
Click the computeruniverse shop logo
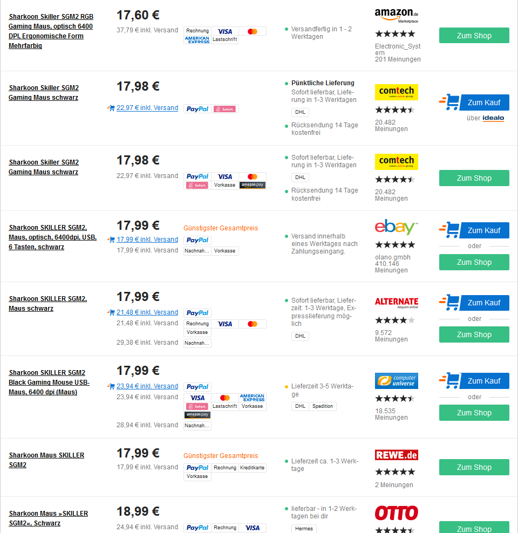click(x=397, y=381)
